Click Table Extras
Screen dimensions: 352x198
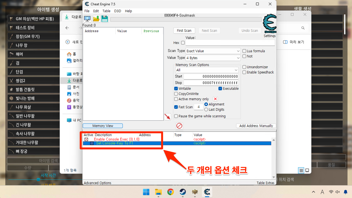click(265, 183)
